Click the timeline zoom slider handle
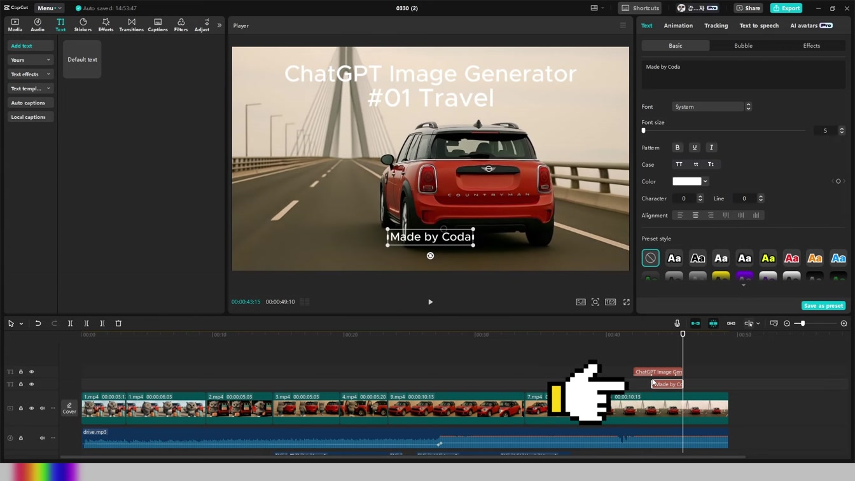The height and width of the screenshot is (481, 855). click(803, 323)
